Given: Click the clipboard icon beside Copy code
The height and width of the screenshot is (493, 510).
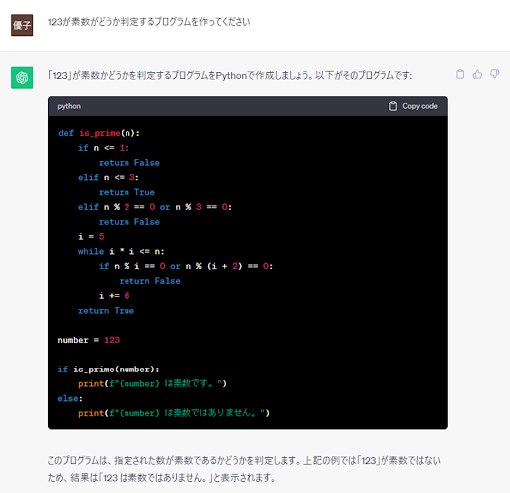Looking at the screenshot, I should click(x=393, y=106).
